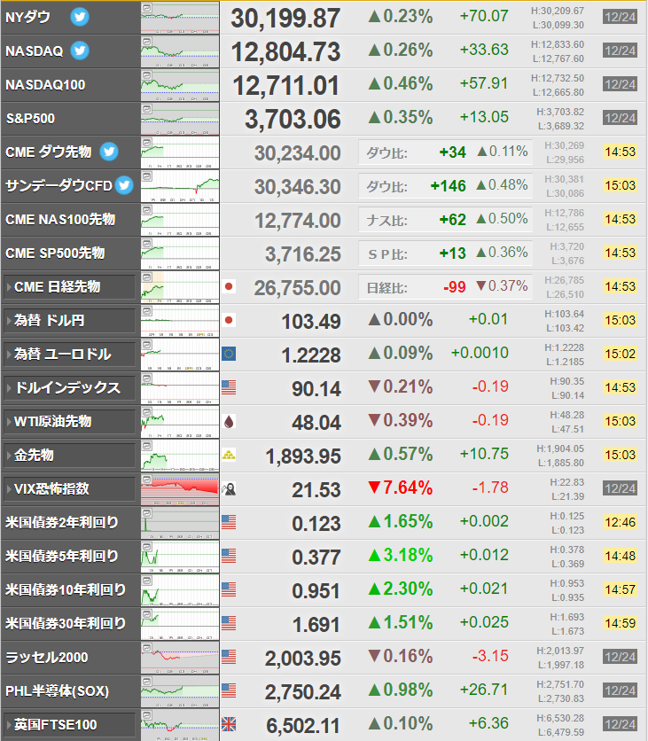Click the Japan flag in CME 日経先物 row

coord(229,286)
